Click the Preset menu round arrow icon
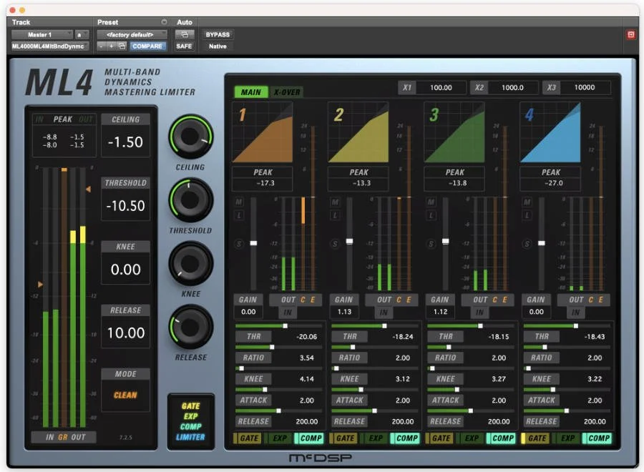This screenshot has height=472, width=644. [x=164, y=21]
